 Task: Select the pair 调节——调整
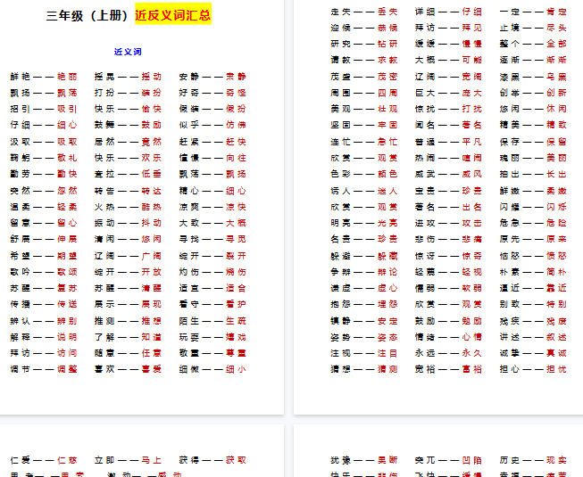[x=44, y=369]
